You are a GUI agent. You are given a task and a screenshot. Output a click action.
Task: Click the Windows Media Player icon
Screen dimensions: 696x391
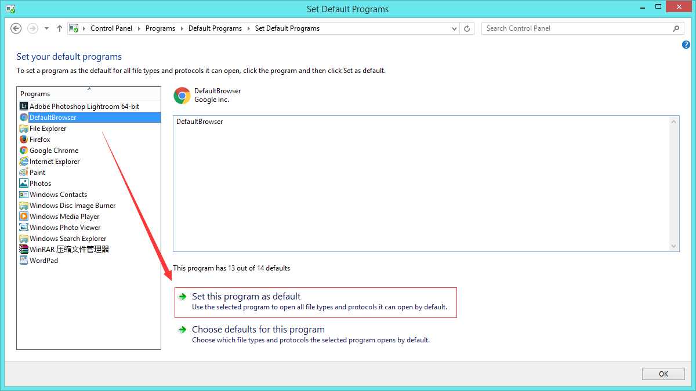[x=24, y=217]
